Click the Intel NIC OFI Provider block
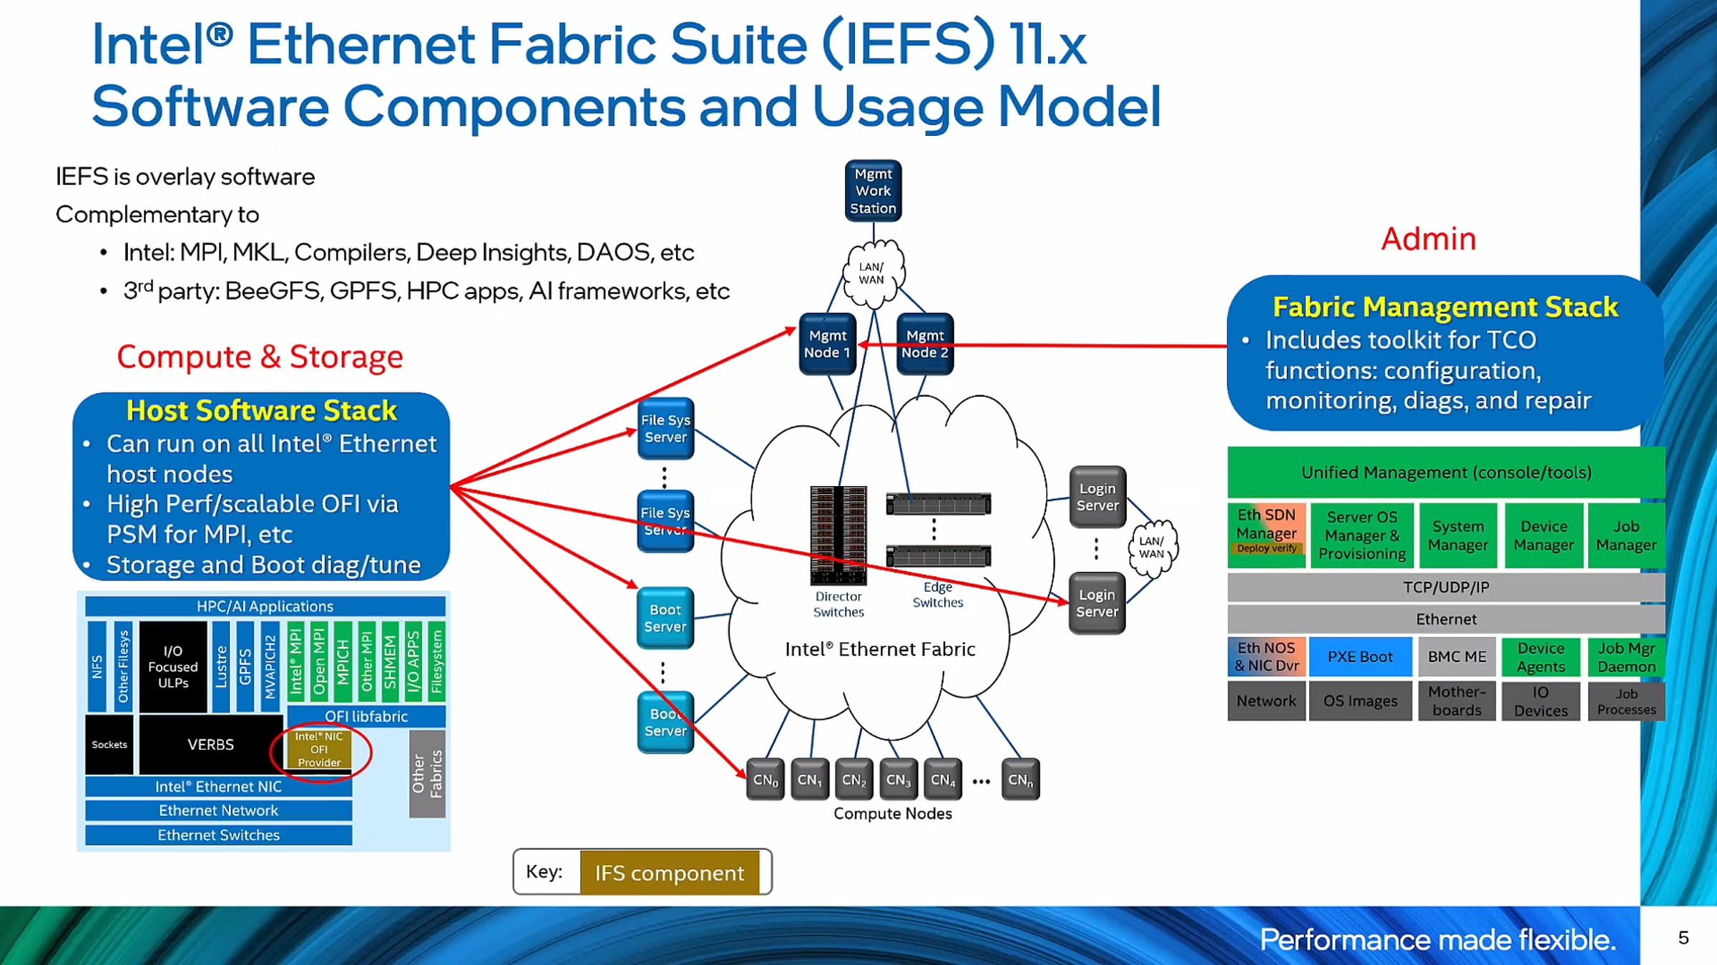This screenshot has height=965, width=1717. (x=319, y=749)
